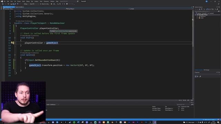This screenshot has height=124, width=221.
Task: Collapse the Assembly-CSharp project node
Action: click(196, 15)
